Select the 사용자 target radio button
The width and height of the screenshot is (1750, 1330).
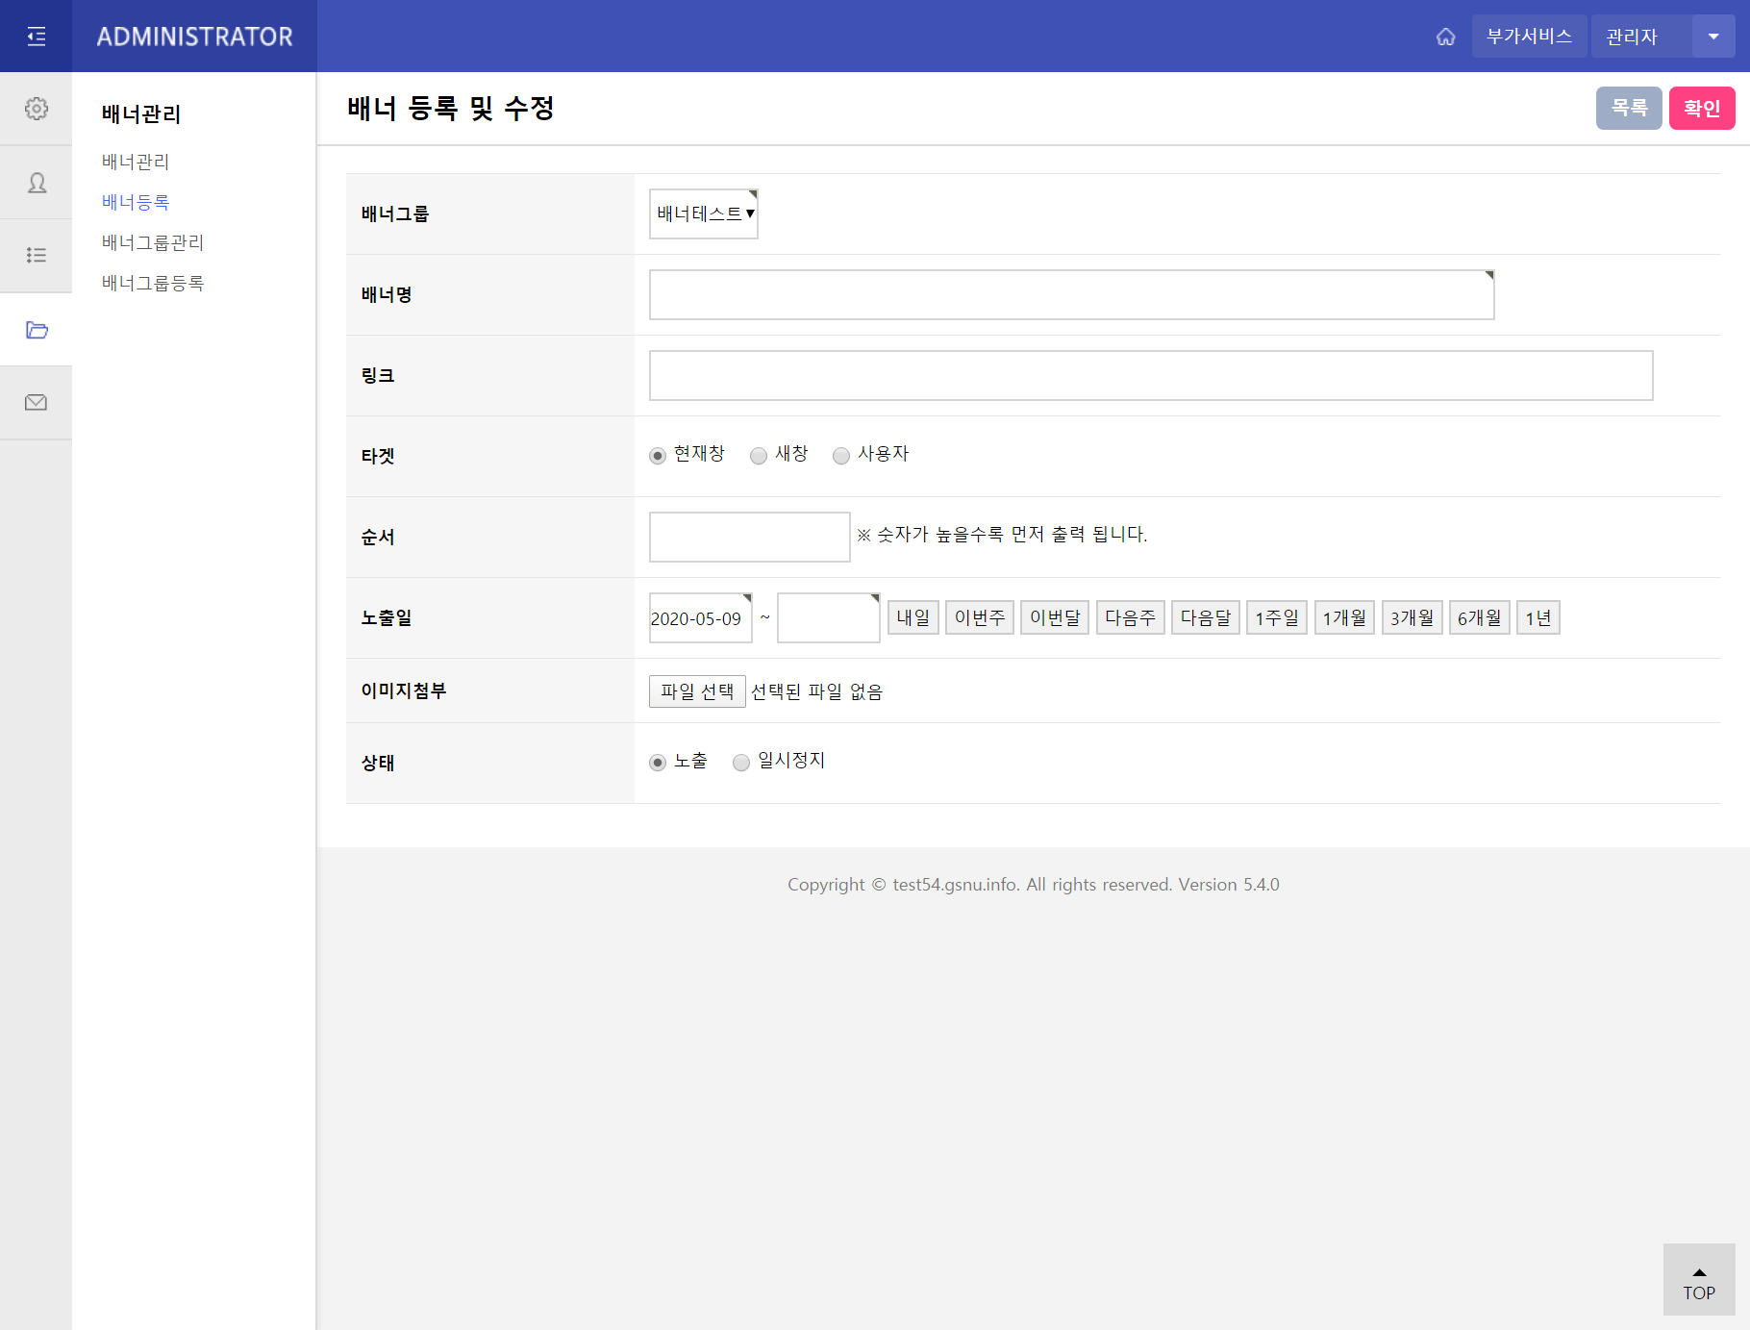click(841, 456)
